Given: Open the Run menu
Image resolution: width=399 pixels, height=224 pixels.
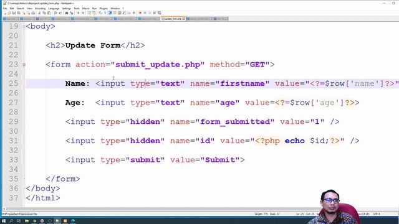Looking at the screenshot, I should tap(94, 8).
